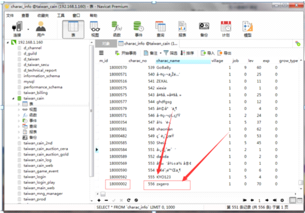This screenshot has width=305, height=213.
Task: Go to the next page of records
Action: (x=267, y=200)
